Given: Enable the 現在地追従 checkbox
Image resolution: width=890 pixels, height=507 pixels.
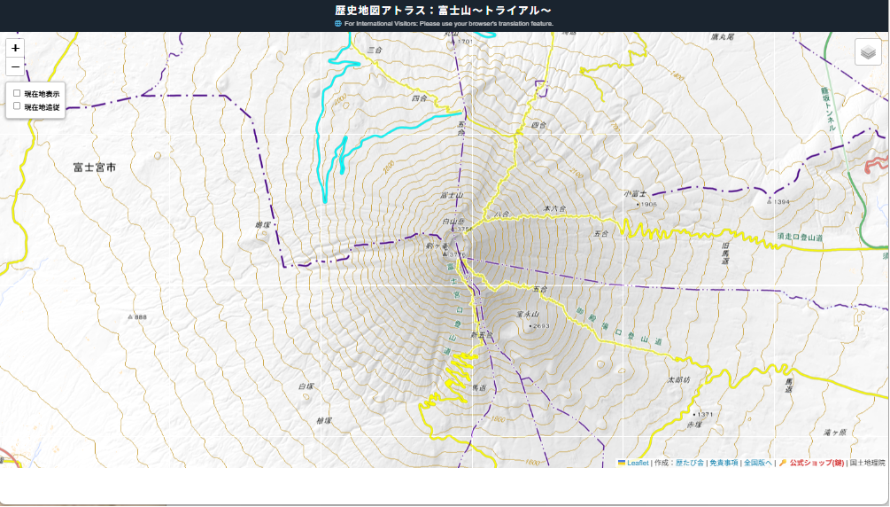Looking at the screenshot, I should coord(17,105).
